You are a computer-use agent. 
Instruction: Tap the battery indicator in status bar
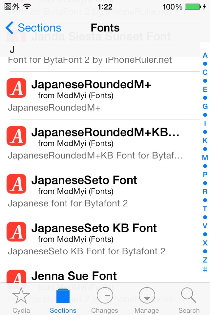pos(193,7)
